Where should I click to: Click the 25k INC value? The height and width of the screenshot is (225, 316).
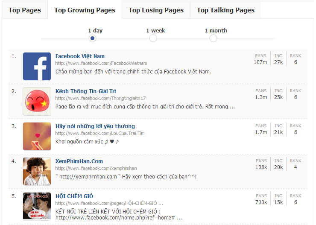point(278,97)
